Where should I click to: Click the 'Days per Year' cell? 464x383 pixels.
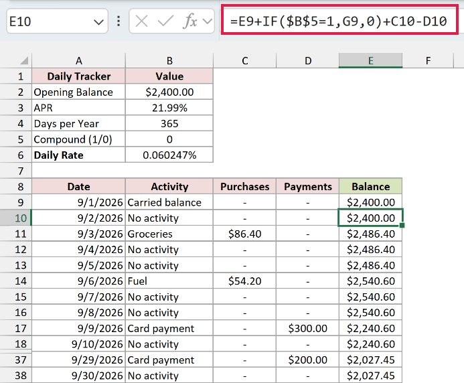click(79, 123)
